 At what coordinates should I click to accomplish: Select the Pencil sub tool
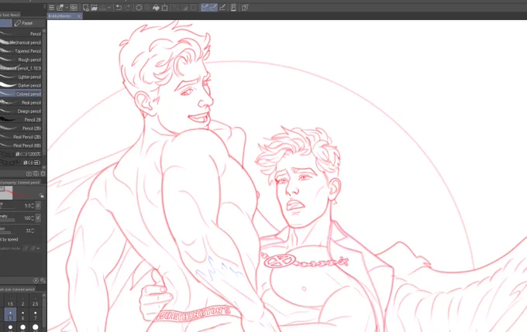coord(20,33)
